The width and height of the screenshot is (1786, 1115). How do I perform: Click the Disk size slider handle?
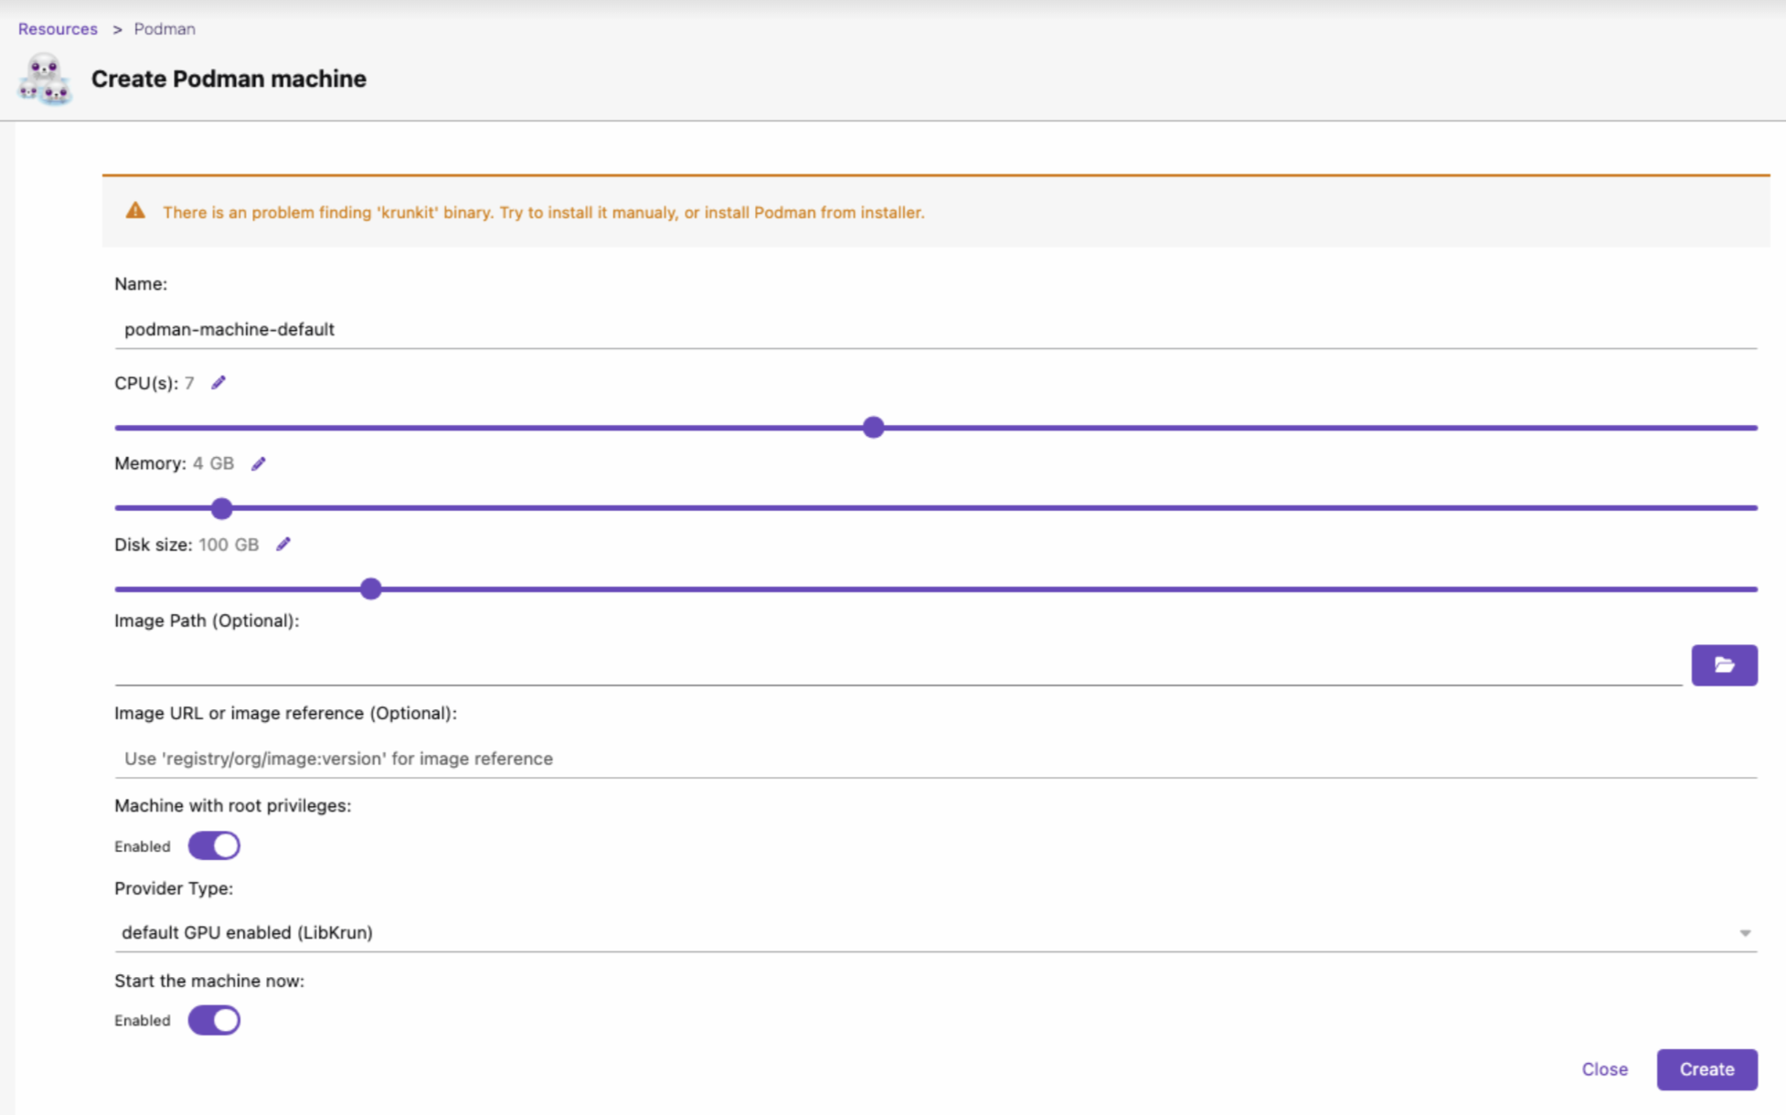coord(370,589)
